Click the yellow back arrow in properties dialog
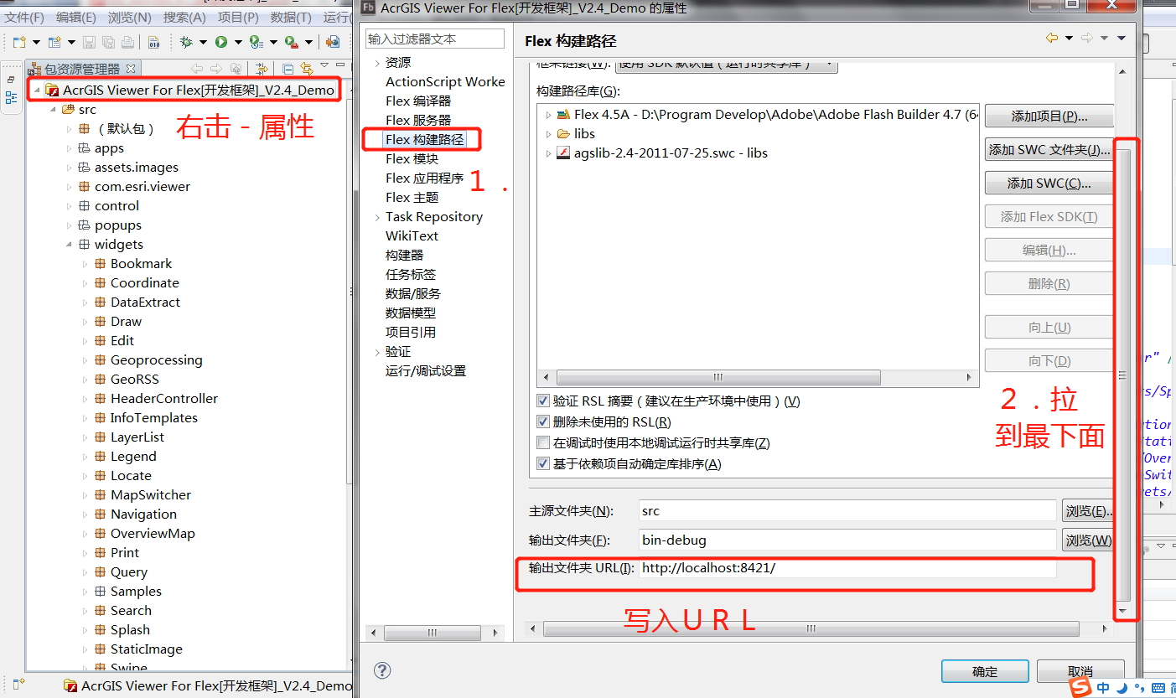 tap(1052, 39)
